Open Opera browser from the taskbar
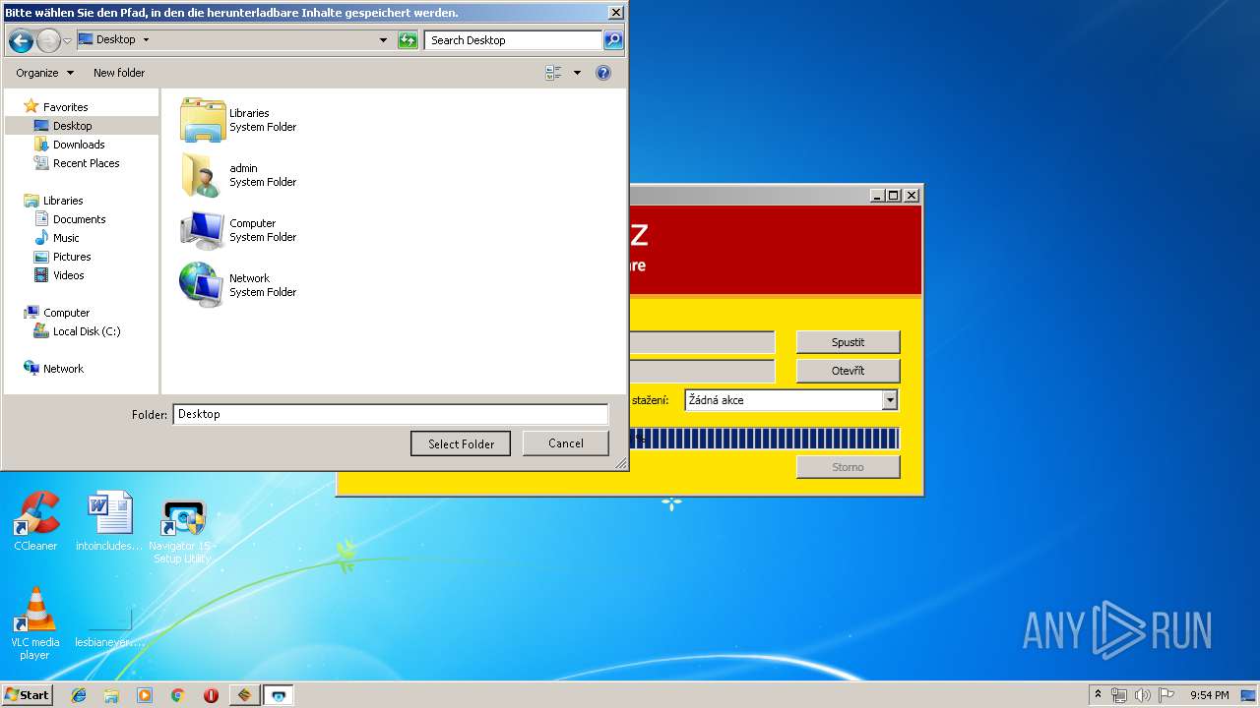This screenshot has width=1260, height=708. (x=211, y=695)
